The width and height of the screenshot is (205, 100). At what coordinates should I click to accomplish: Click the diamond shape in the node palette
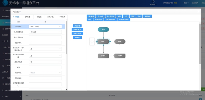click(92, 41)
